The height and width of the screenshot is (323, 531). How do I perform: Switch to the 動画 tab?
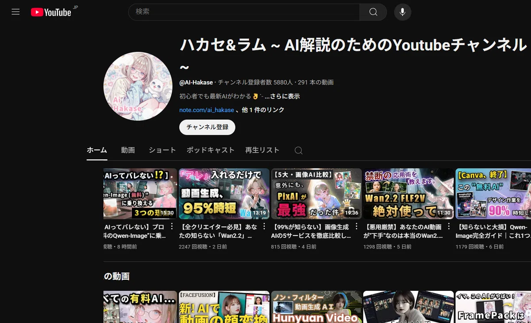[x=128, y=150]
